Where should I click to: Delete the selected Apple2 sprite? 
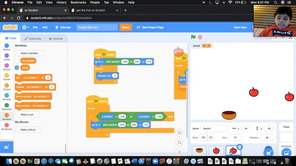click(x=240, y=147)
